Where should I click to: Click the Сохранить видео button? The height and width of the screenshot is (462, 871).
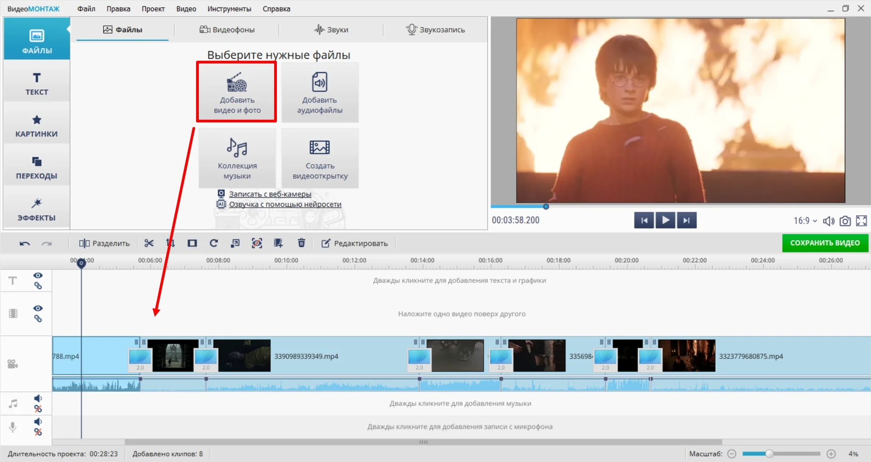tap(825, 243)
